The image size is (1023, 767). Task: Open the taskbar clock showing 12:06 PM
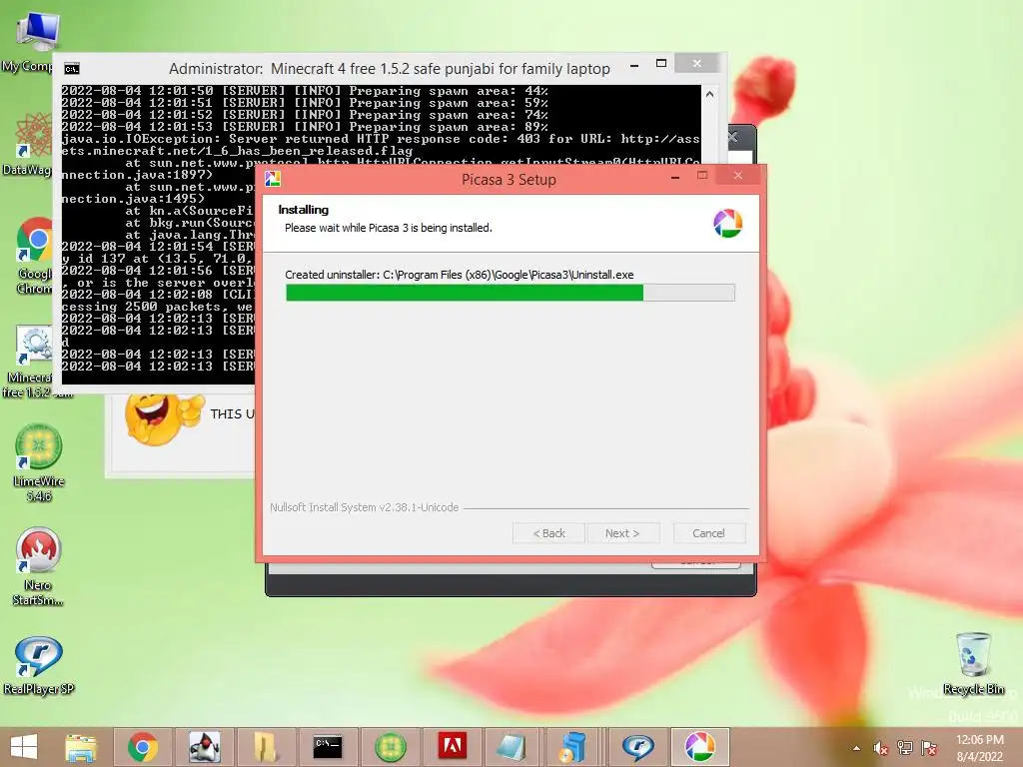979,748
